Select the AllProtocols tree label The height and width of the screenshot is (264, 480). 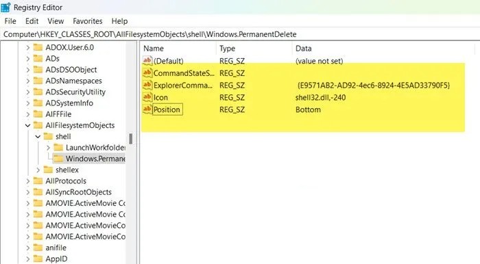pos(66,181)
